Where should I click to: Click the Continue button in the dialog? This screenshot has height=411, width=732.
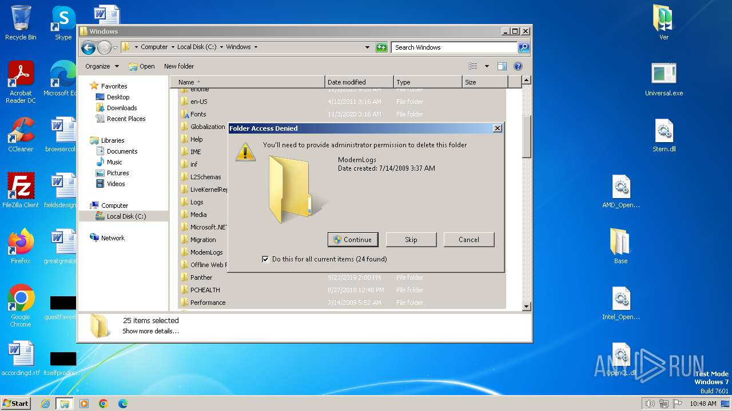[353, 240]
